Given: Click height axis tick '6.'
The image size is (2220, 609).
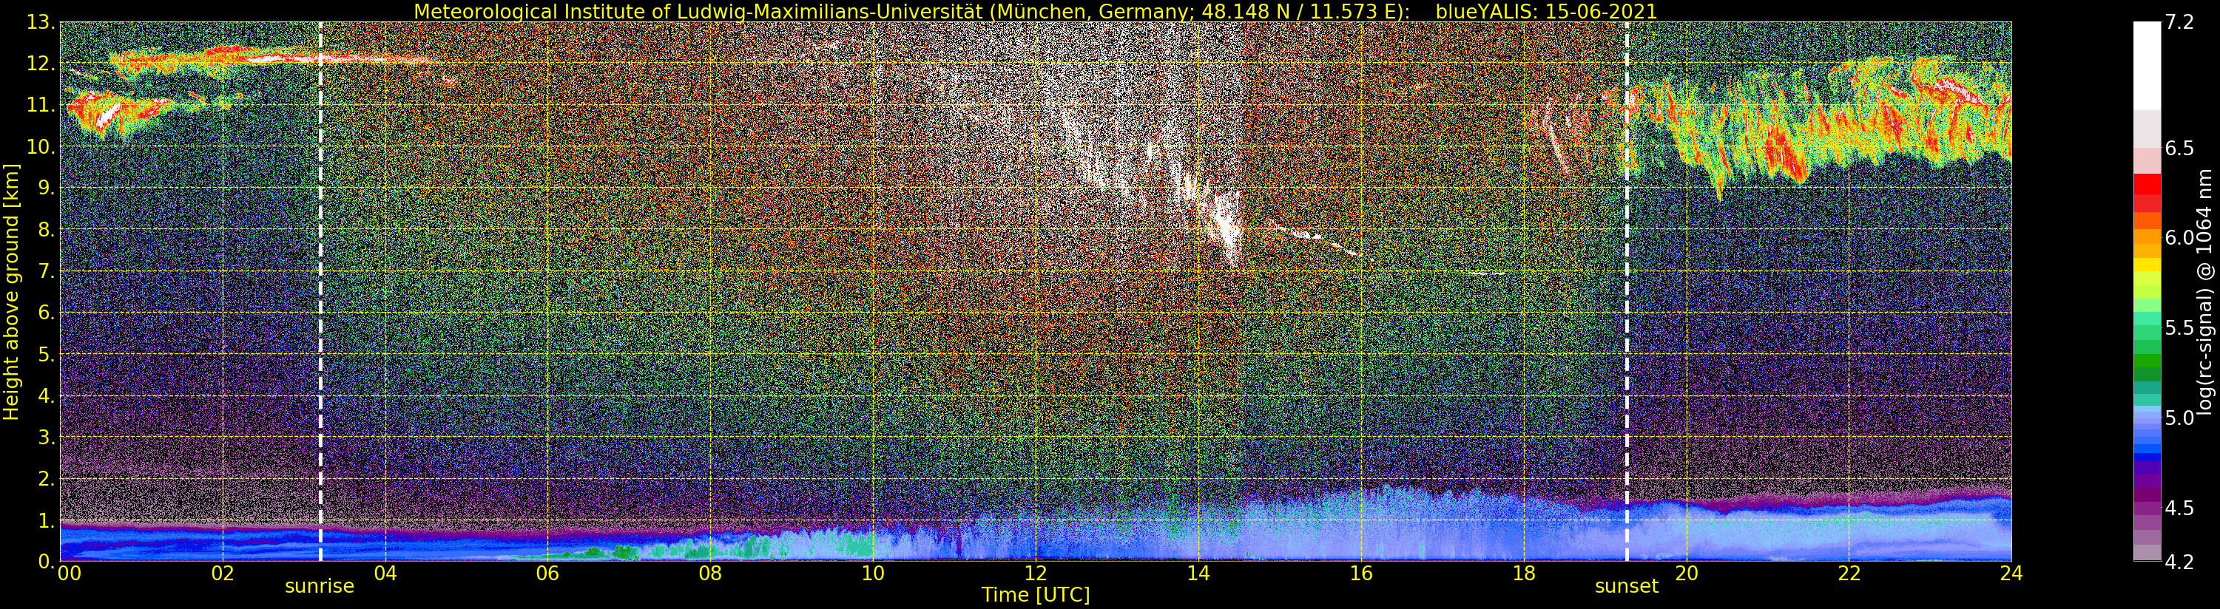Looking at the screenshot, I should click(x=47, y=313).
